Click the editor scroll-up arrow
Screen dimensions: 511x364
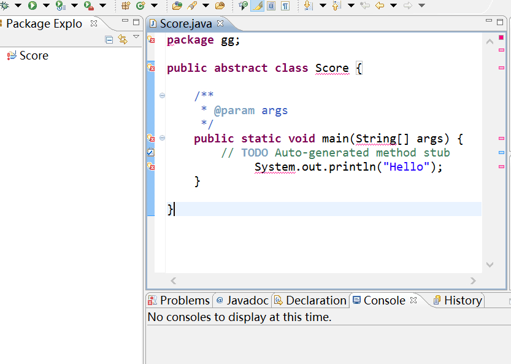point(490,41)
